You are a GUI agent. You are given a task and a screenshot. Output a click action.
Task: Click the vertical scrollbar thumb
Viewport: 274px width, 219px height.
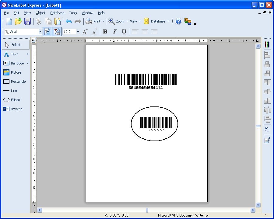pyautogui.click(x=258, y=126)
